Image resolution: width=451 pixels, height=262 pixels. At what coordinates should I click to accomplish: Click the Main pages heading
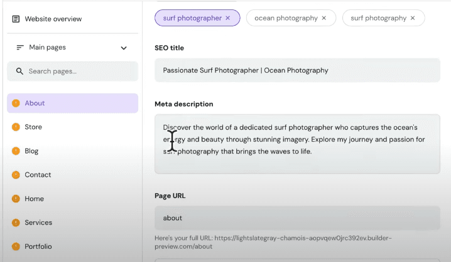pyautogui.click(x=48, y=48)
